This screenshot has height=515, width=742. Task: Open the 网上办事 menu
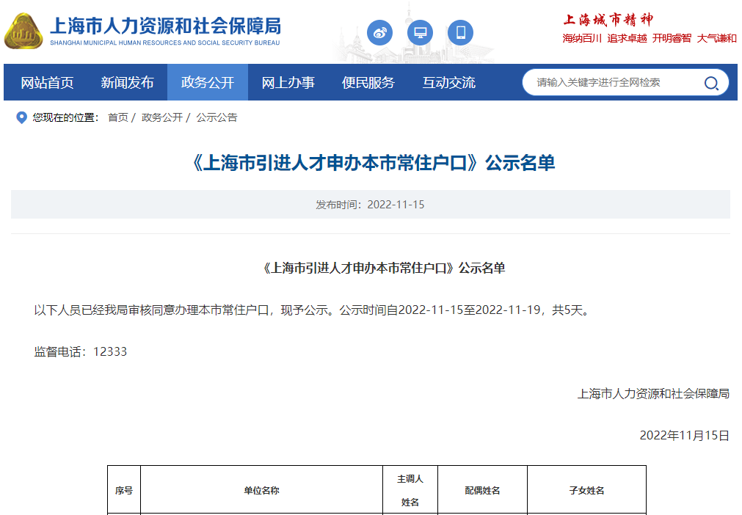coord(288,82)
